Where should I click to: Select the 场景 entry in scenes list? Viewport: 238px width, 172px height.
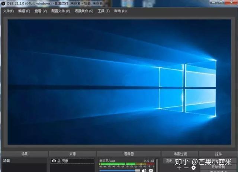pyautogui.click(x=24, y=161)
